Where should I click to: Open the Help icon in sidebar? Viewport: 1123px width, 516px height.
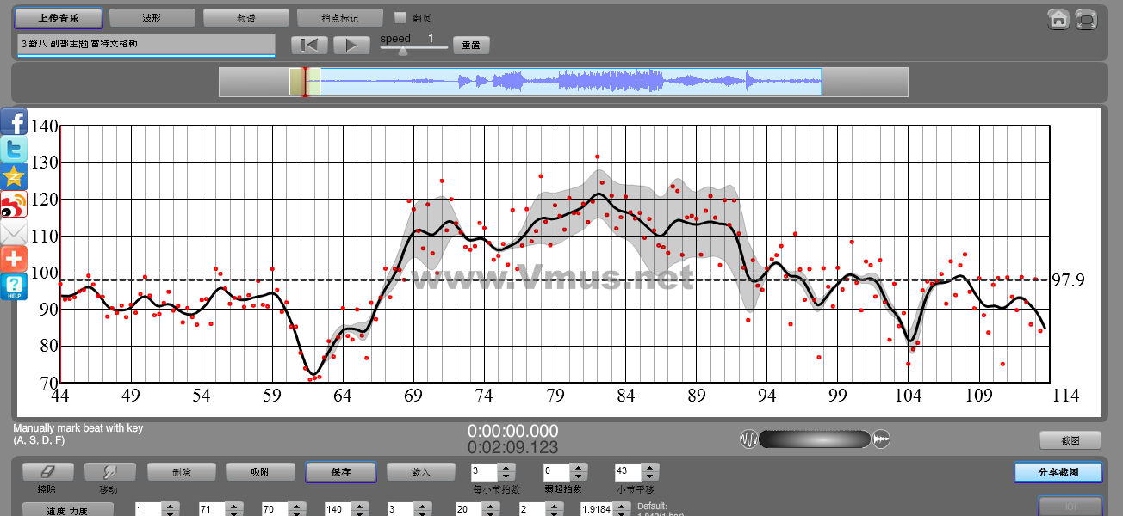(14, 286)
